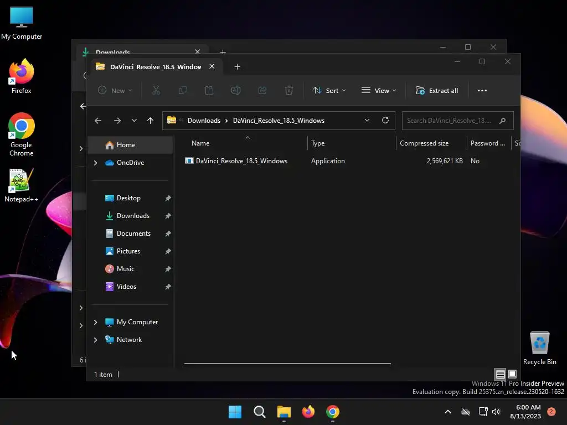Expand Network tree node
567x425 pixels.
coord(95,340)
